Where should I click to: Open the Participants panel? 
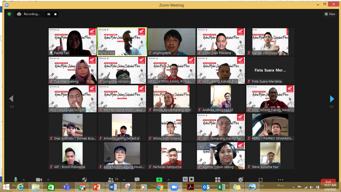coord(111,179)
